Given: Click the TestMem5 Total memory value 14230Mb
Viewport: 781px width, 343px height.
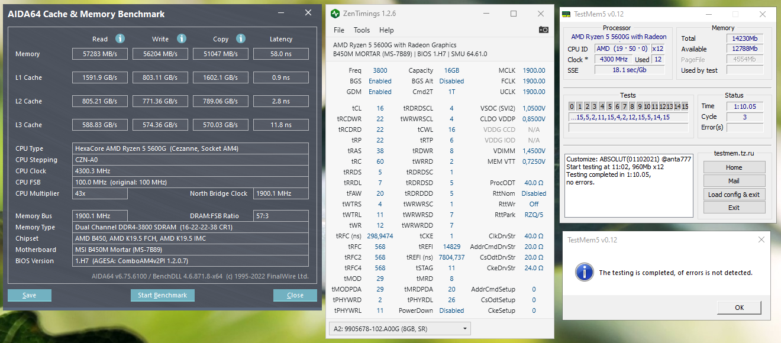Looking at the screenshot, I should coord(745,38).
